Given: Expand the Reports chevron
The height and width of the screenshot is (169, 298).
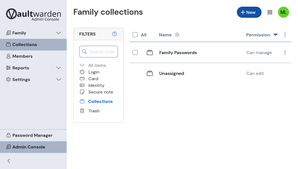Looking at the screenshot, I should tap(59, 68).
